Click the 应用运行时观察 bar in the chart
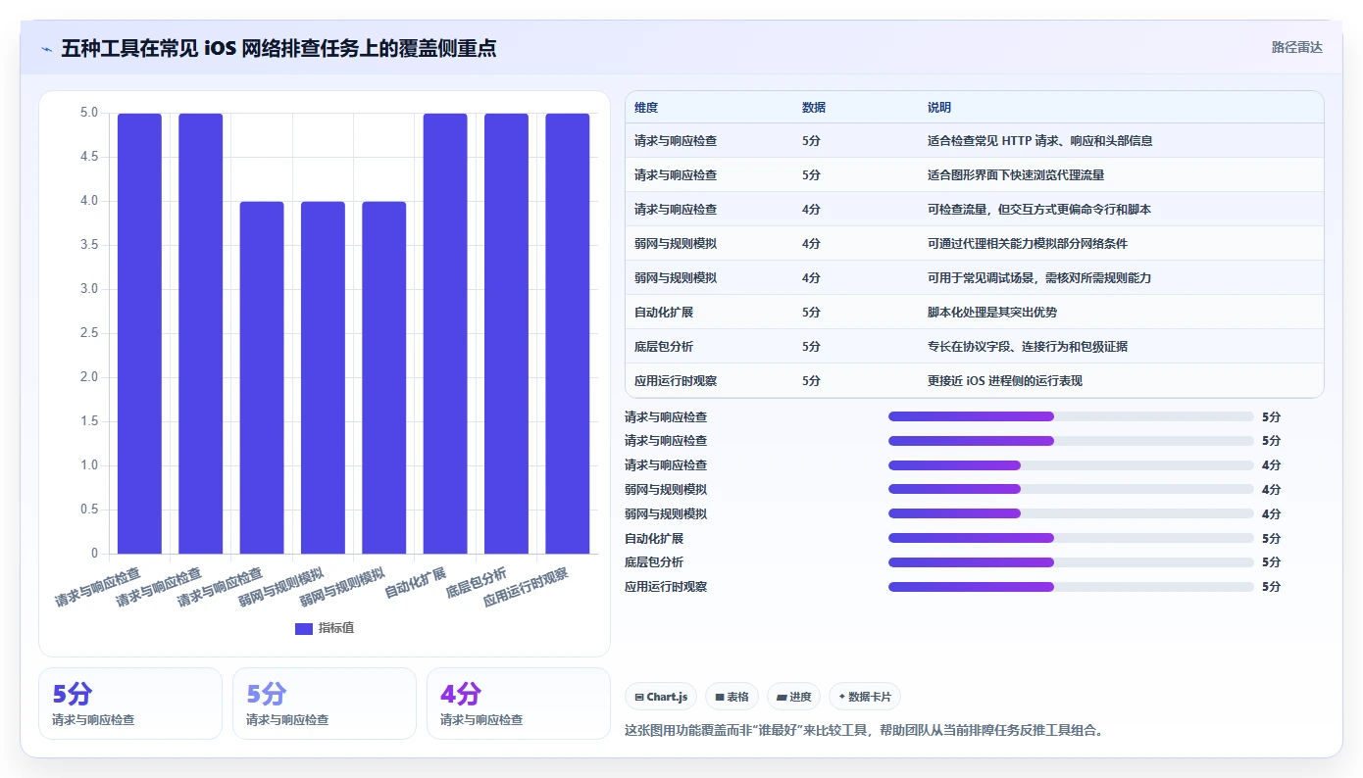The width and height of the screenshot is (1363, 778). point(568,333)
